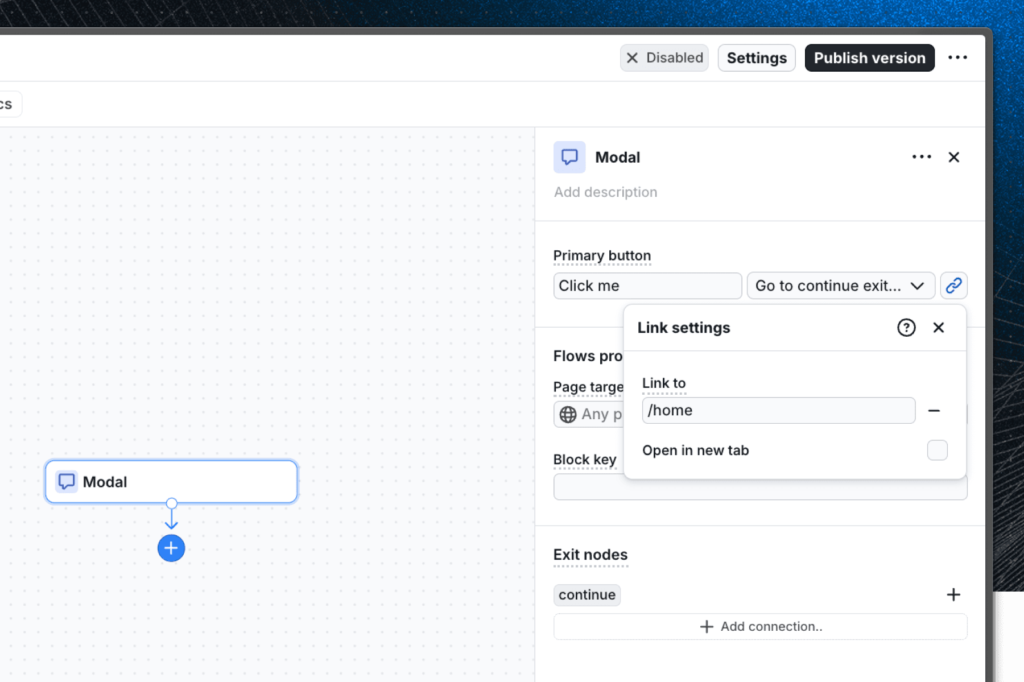Image resolution: width=1024 pixels, height=682 pixels.
Task: Remove the link using the minus icon
Action: pyautogui.click(x=935, y=410)
